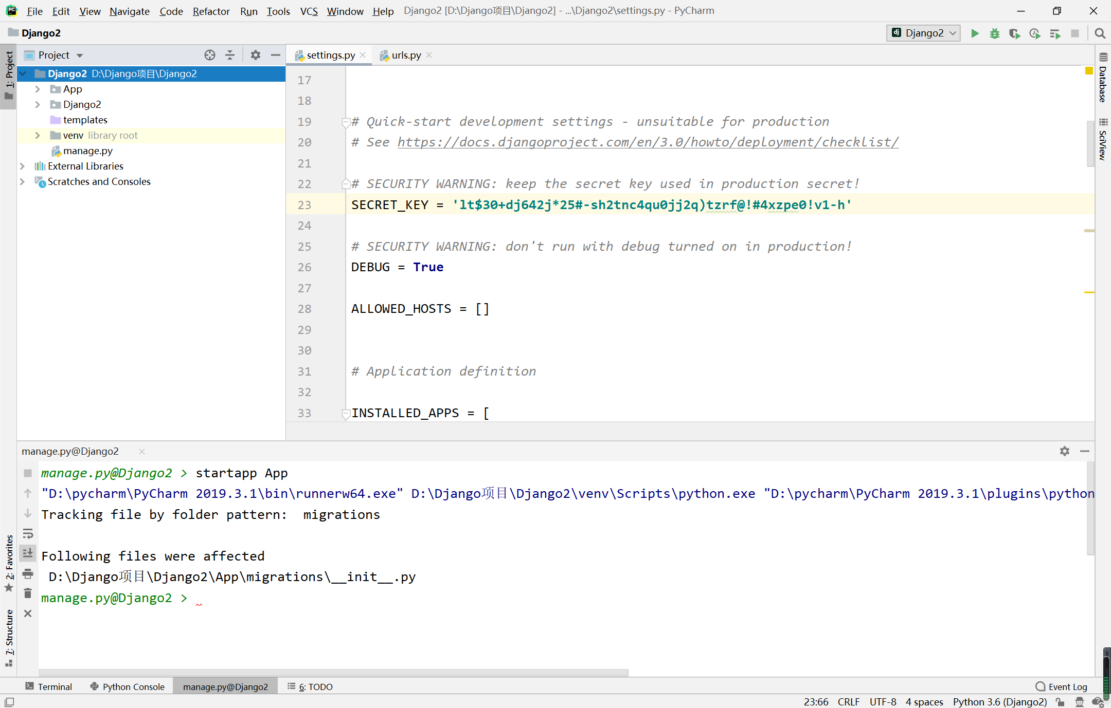
Task: Expand Scratches and Consoles node
Action: click(22, 181)
